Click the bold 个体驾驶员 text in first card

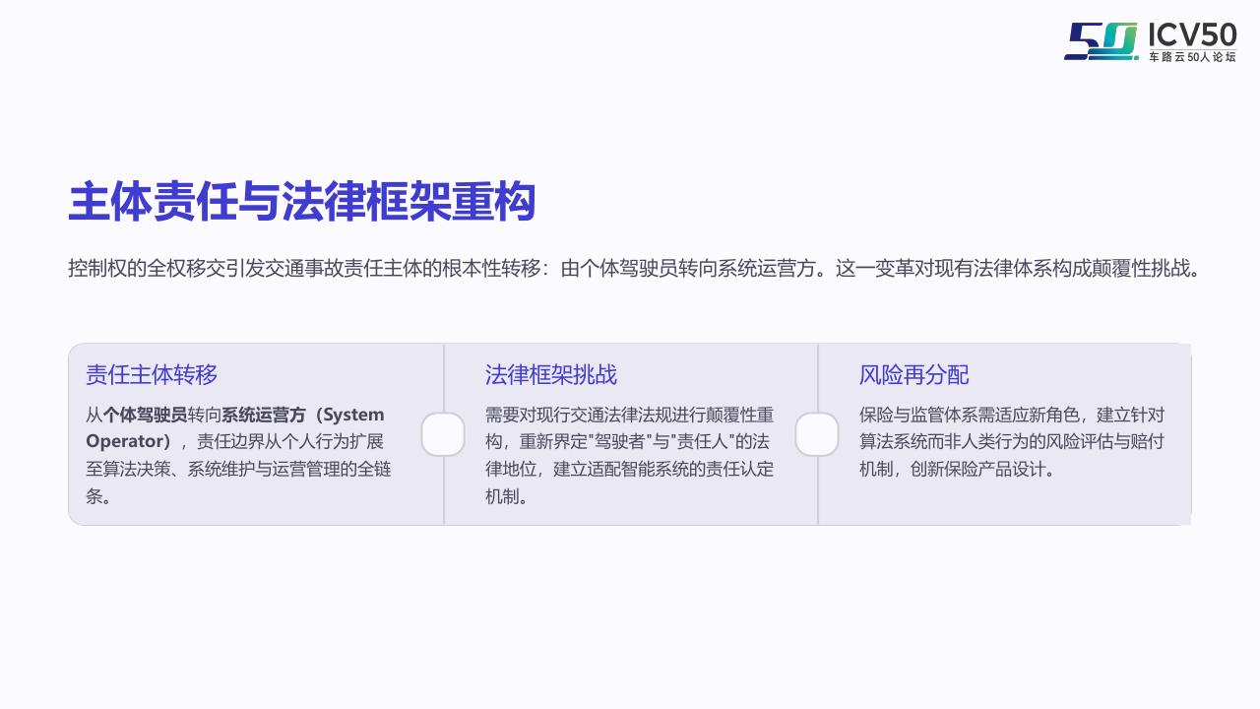tap(145, 415)
